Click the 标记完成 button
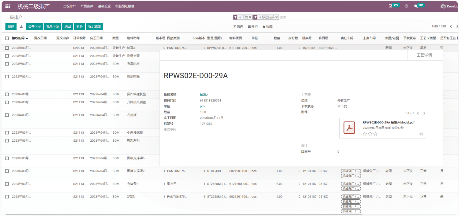The image size is (459, 216). pyautogui.click(x=95, y=26)
